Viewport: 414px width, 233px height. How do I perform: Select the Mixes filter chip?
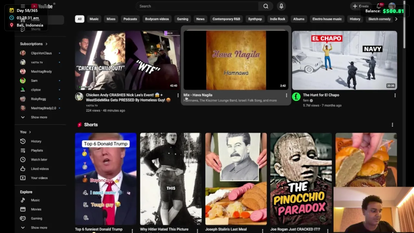click(x=111, y=19)
